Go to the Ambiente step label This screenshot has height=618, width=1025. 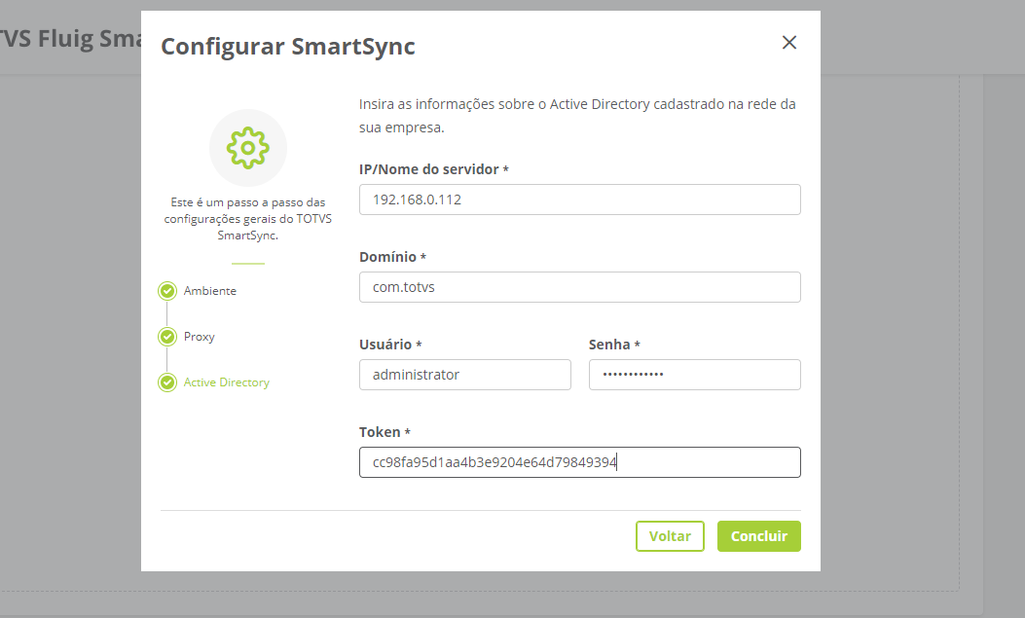pos(210,291)
